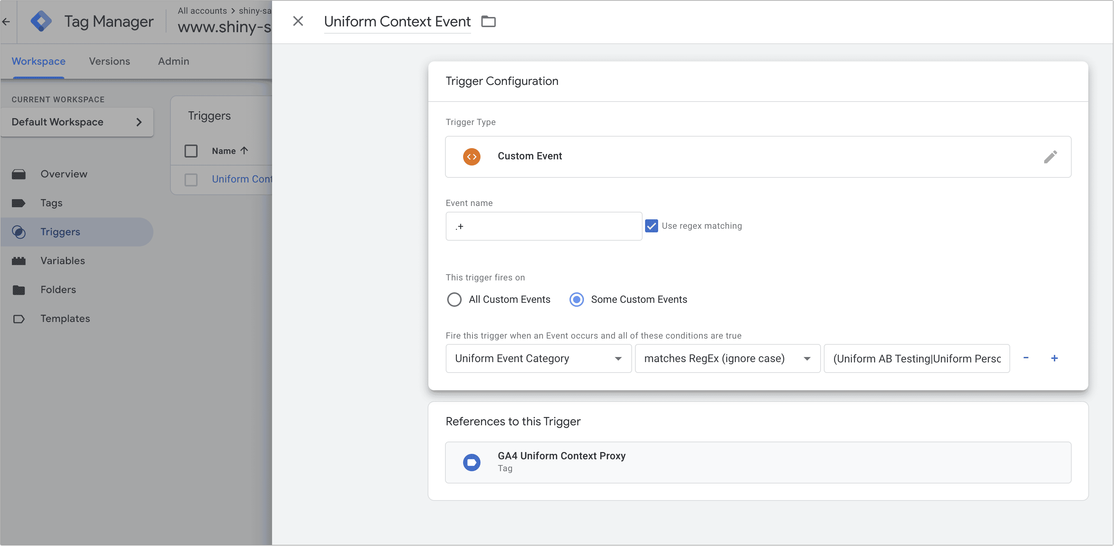Sort by Name using the arrow icon
This screenshot has height=546, width=1114.
pyautogui.click(x=244, y=151)
